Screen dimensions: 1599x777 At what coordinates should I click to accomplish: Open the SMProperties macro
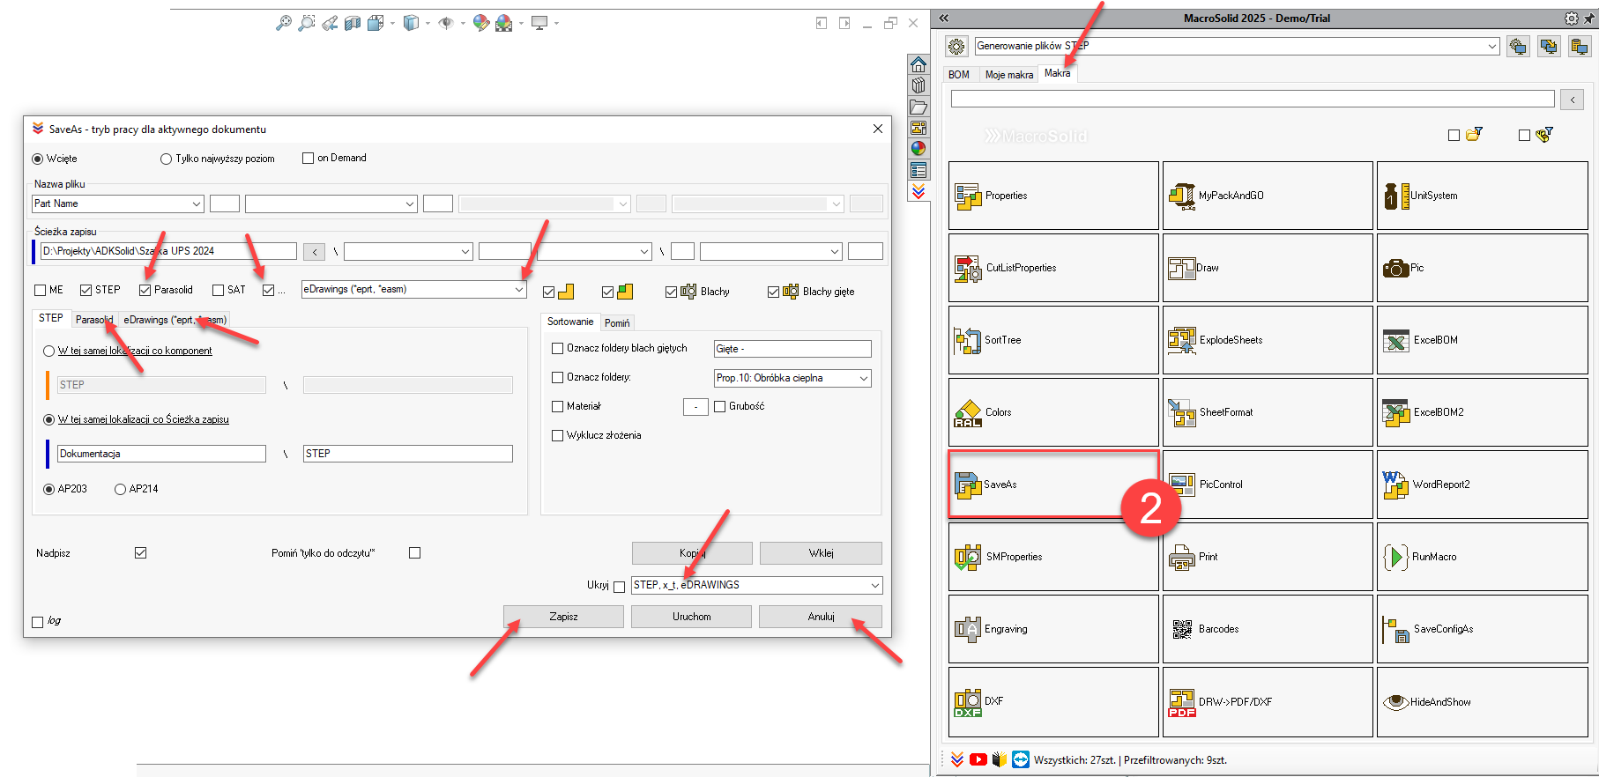(x=1053, y=557)
